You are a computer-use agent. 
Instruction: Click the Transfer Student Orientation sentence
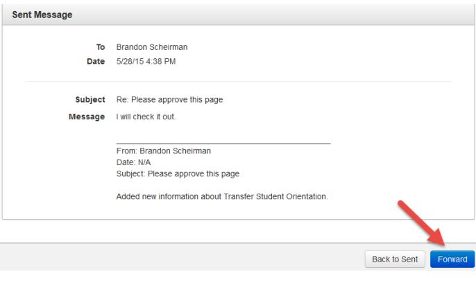click(221, 196)
